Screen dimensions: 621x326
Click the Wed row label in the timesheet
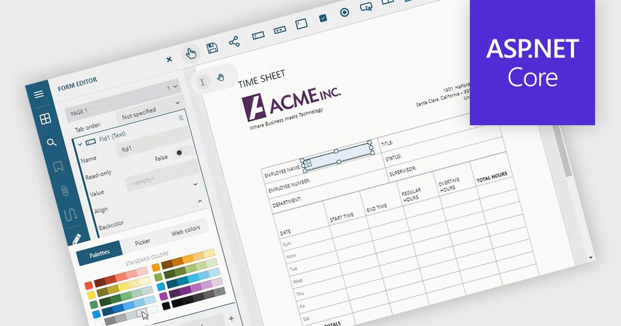(297, 281)
